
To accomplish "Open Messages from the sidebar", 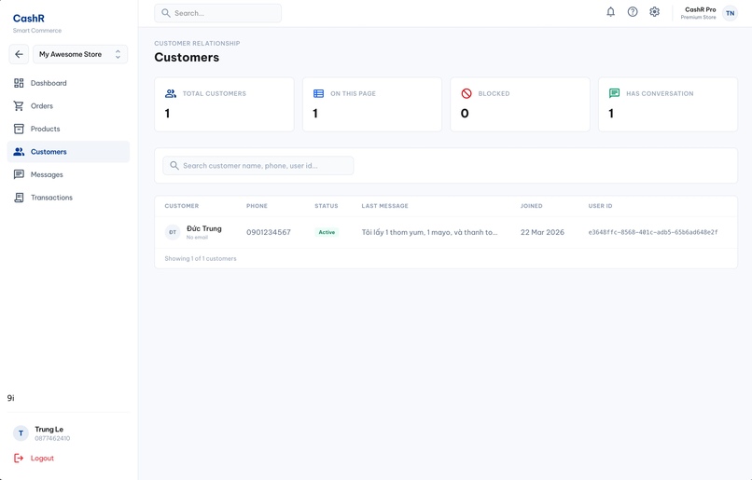I will click(x=68, y=174).
